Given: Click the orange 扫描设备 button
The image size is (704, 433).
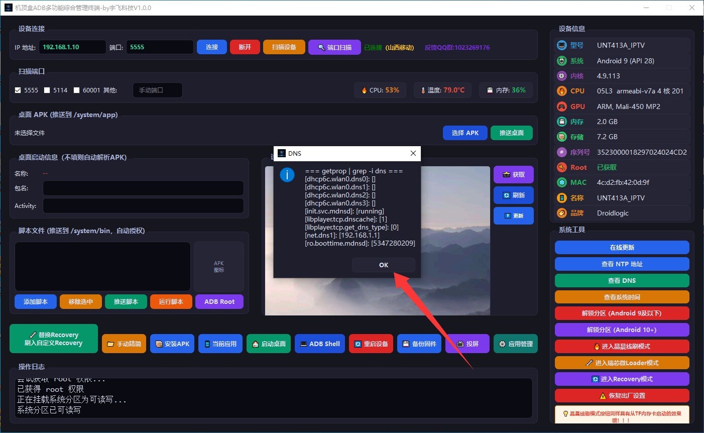Looking at the screenshot, I should click(284, 47).
